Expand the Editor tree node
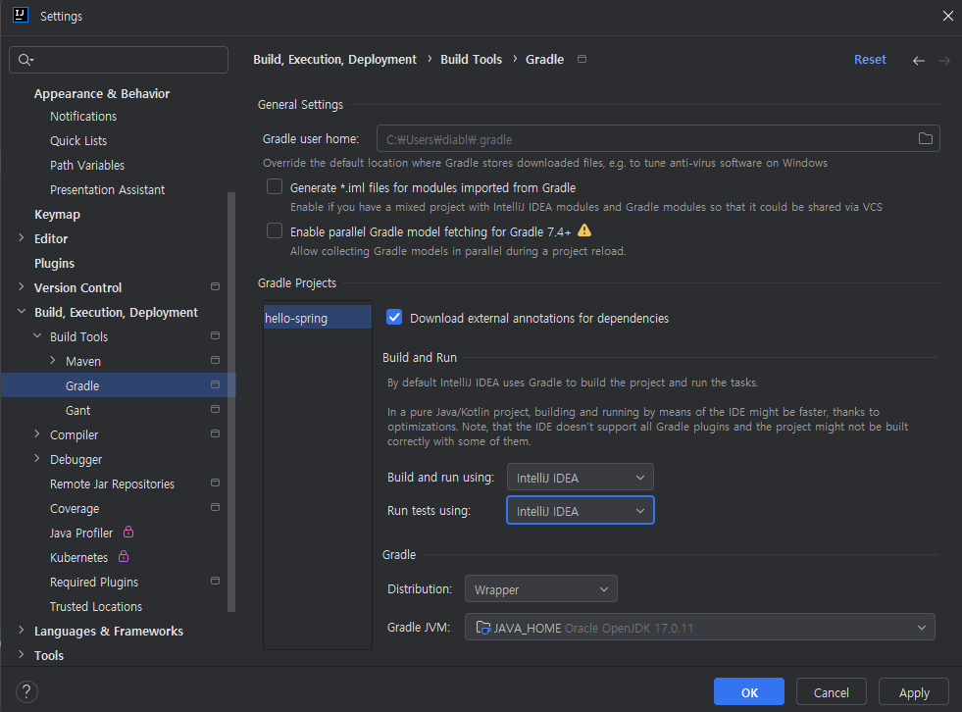 point(22,237)
